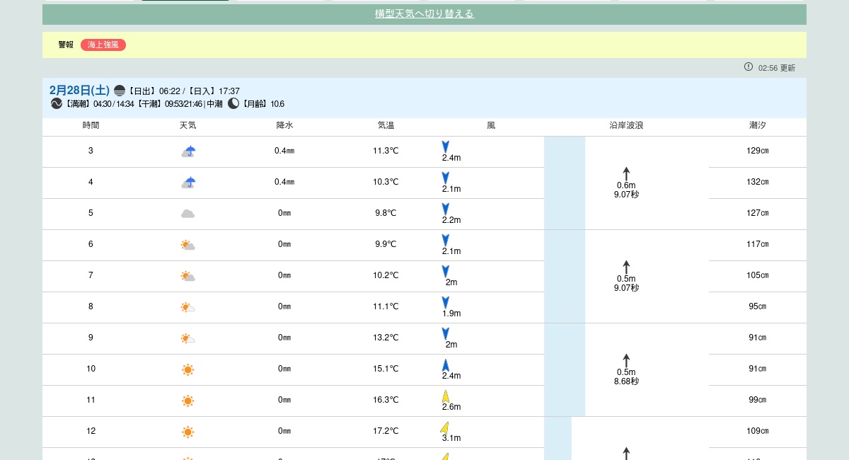The image size is (849, 460).
Task: Click the tide wave icon beside 満潮
Action: pyautogui.click(x=57, y=103)
